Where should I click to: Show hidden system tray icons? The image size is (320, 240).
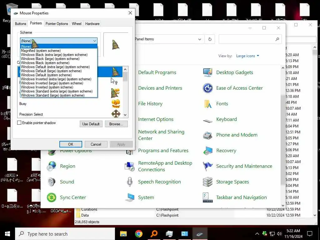pyautogui.click(x=257, y=234)
